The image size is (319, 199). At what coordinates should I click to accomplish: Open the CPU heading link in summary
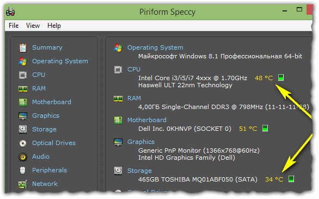(x=134, y=69)
